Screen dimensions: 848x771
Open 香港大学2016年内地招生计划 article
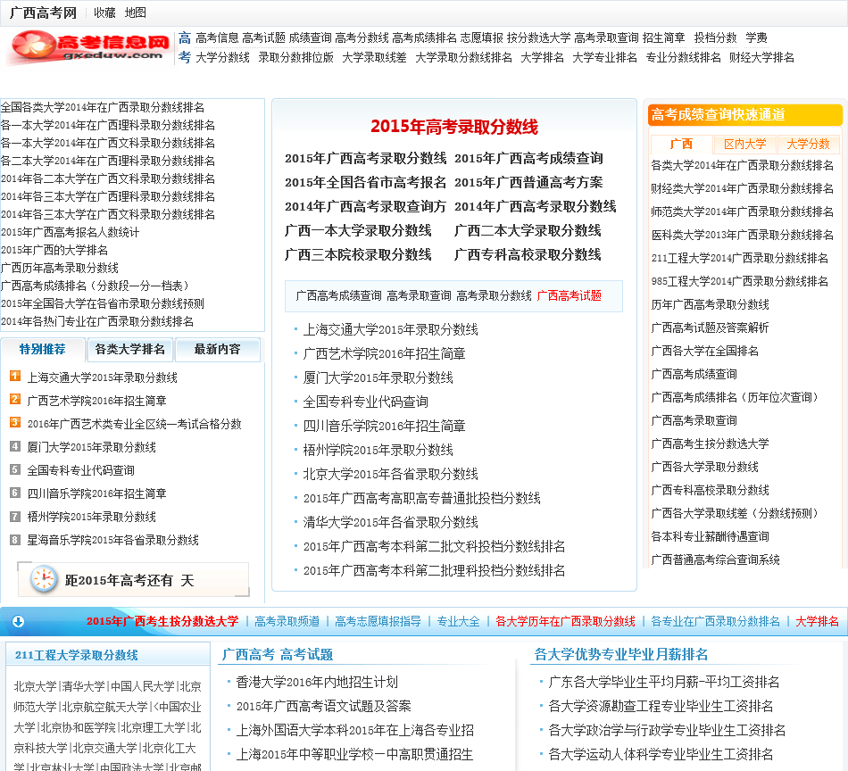pos(317,682)
